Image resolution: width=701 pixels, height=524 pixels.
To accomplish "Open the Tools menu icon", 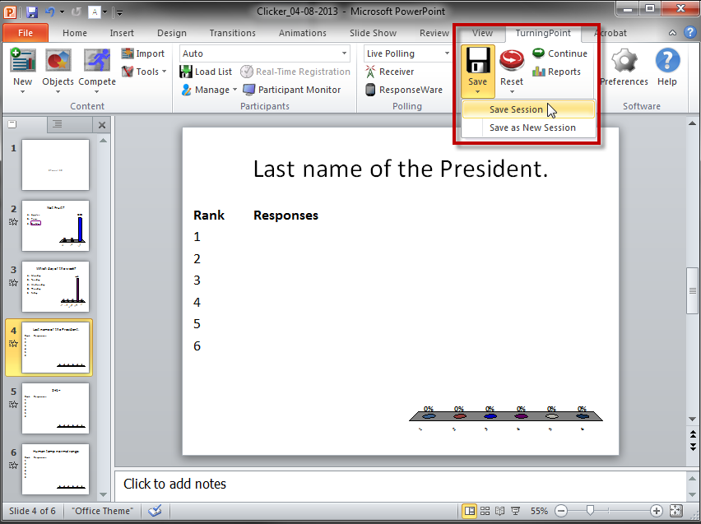I will tap(128, 72).
